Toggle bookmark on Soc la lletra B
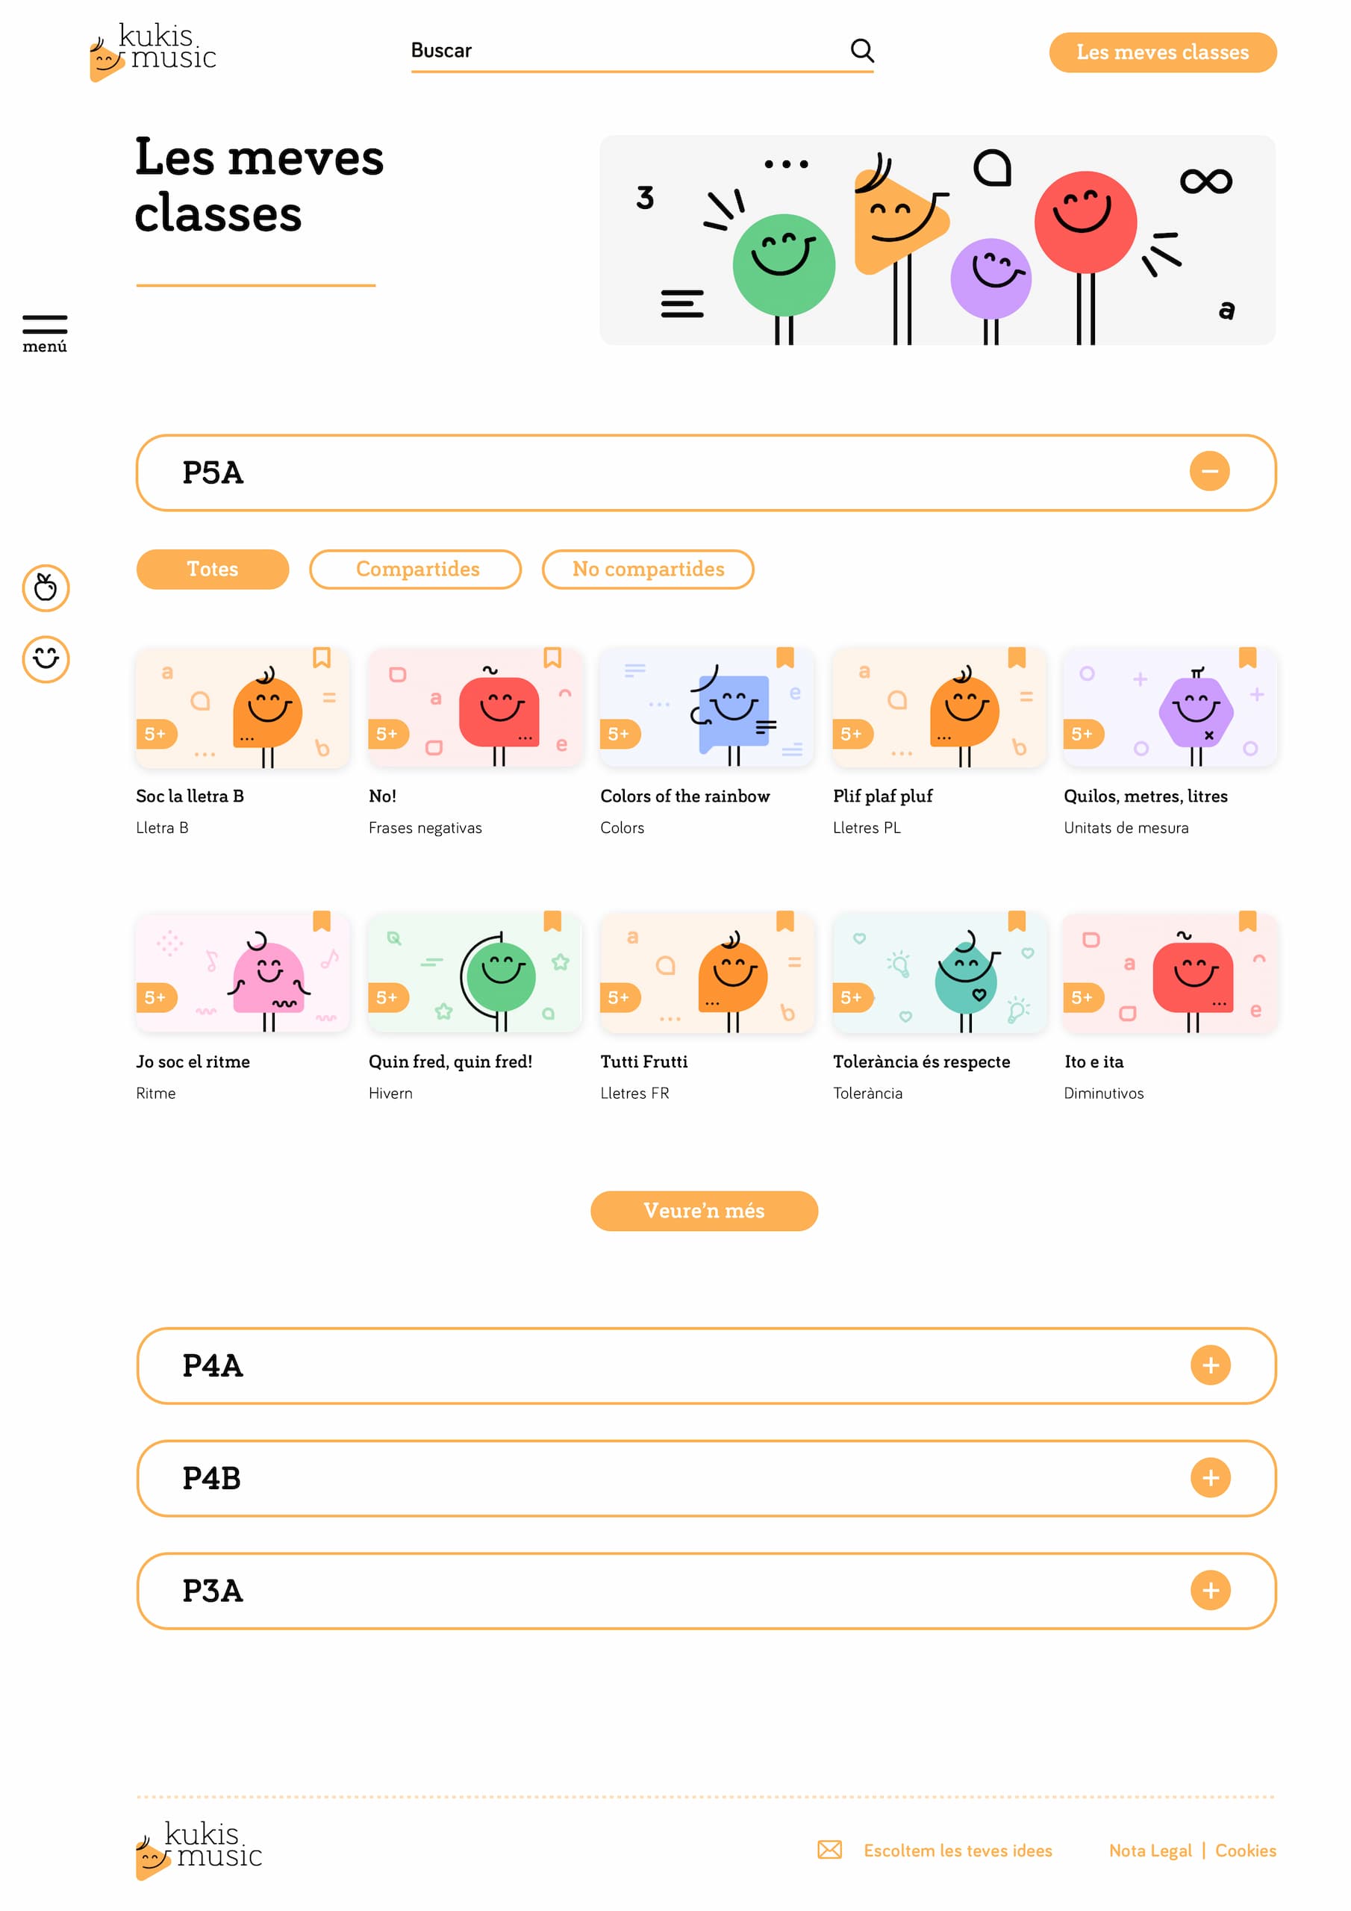Image resolution: width=1351 pixels, height=1911 pixels. pos(321,658)
